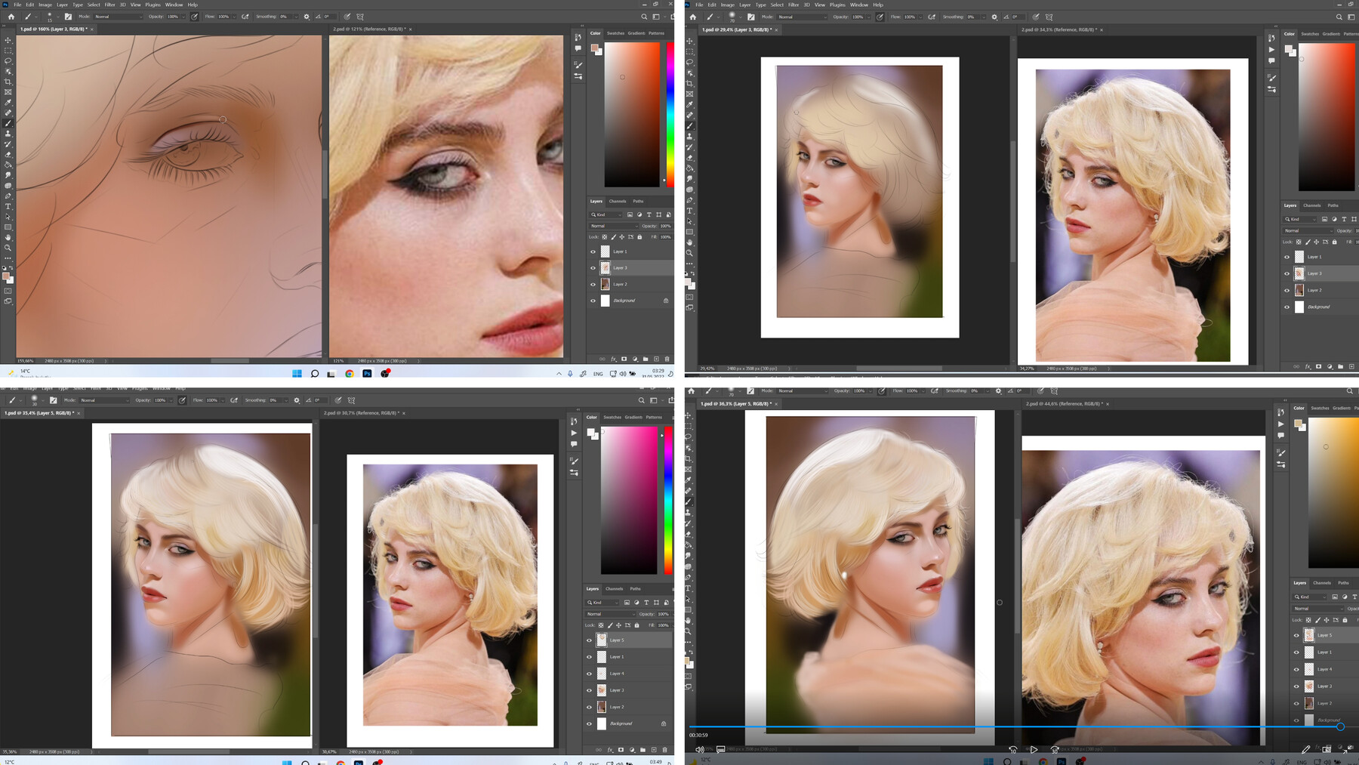Hide Layer 5 in bottom-left Layers panel
Image resolution: width=1359 pixels, height=765 pixels.
pos(590,640)
